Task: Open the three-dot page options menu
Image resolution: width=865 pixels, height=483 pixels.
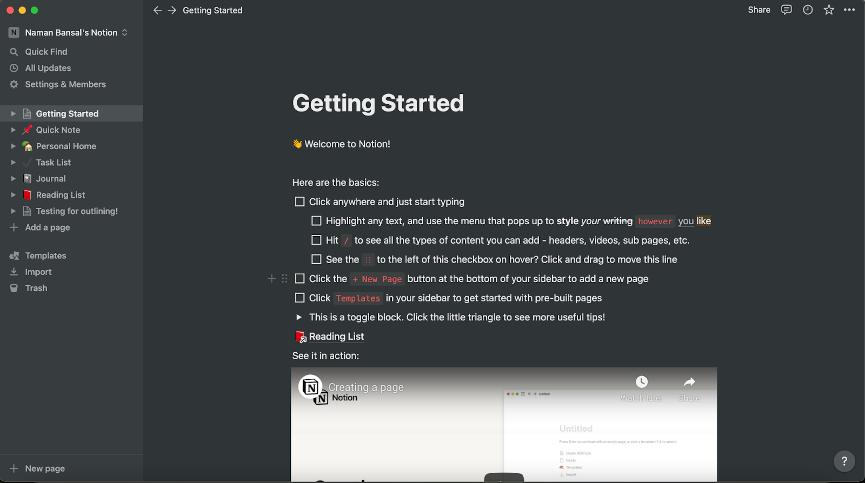Action: [849, 10]
